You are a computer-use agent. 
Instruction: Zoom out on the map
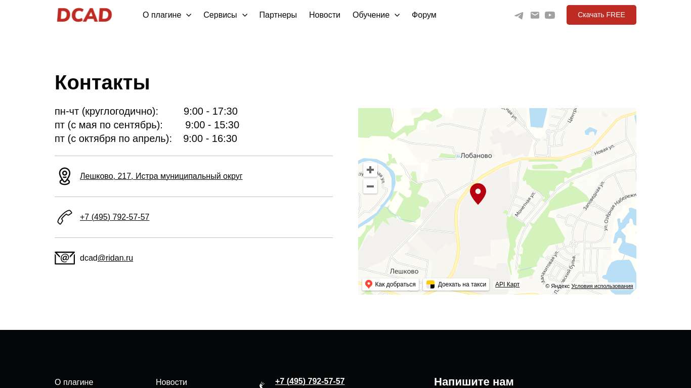pos(370,186)
